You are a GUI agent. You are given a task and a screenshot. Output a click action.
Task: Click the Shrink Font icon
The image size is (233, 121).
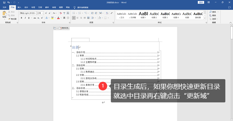(x=50, y=13)
